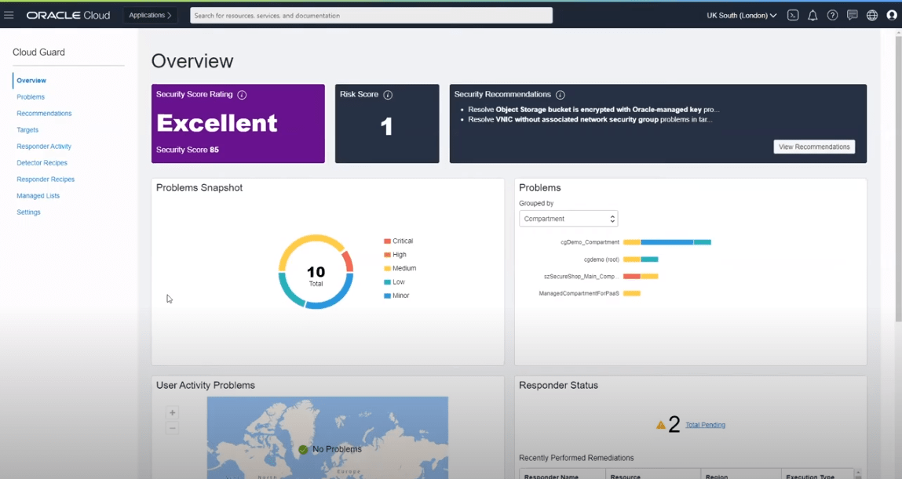
Task: Open the UK South (London) region dropdown
Action: (742, 16)
